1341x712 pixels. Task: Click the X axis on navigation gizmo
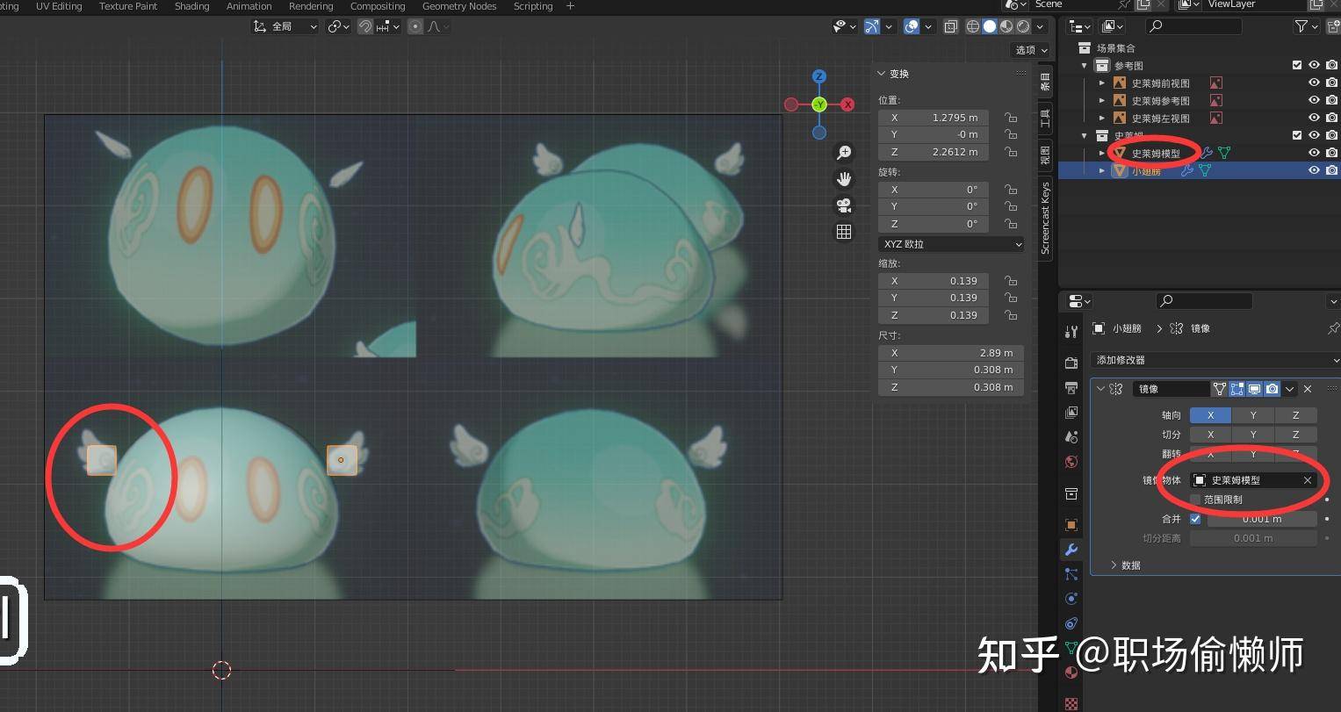847,104
